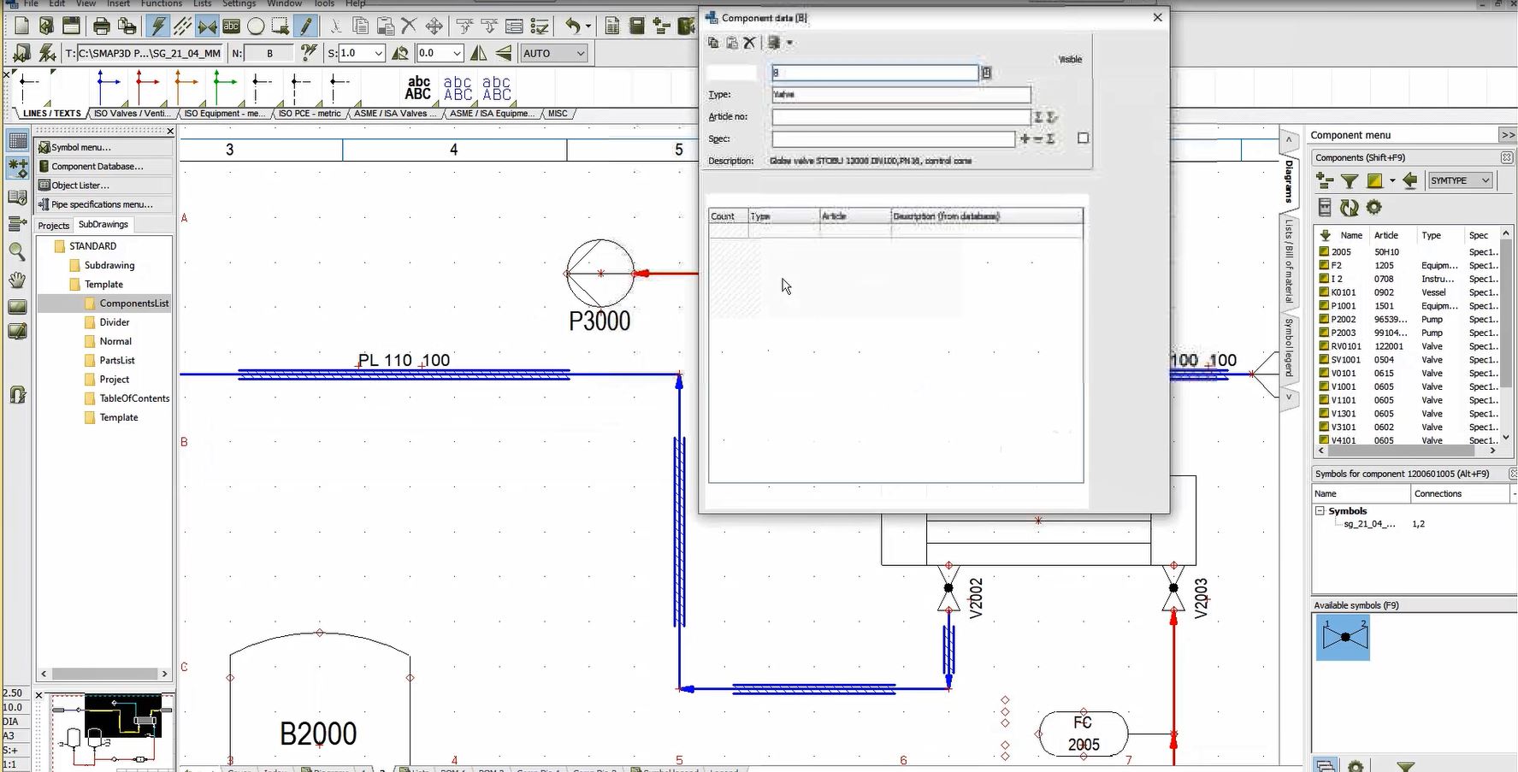This screenshot has width=1518, height=772.
Task: Select the Pencil draw tool
Action: (x=306, y=27)
